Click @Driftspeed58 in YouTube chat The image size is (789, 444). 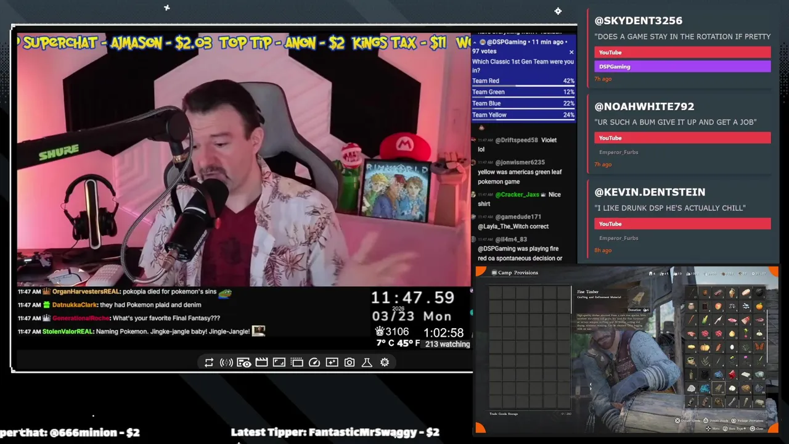[x=517, y=141]
